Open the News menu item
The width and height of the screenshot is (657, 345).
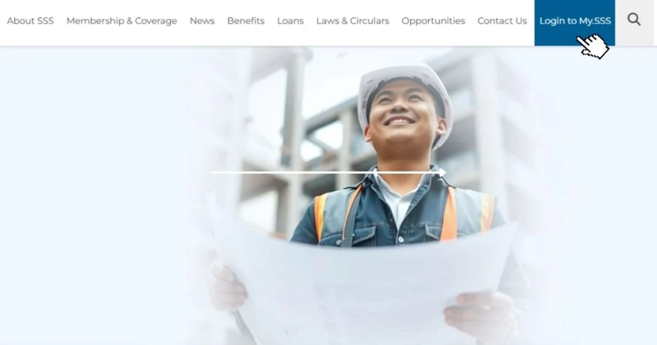pos(202,21)
